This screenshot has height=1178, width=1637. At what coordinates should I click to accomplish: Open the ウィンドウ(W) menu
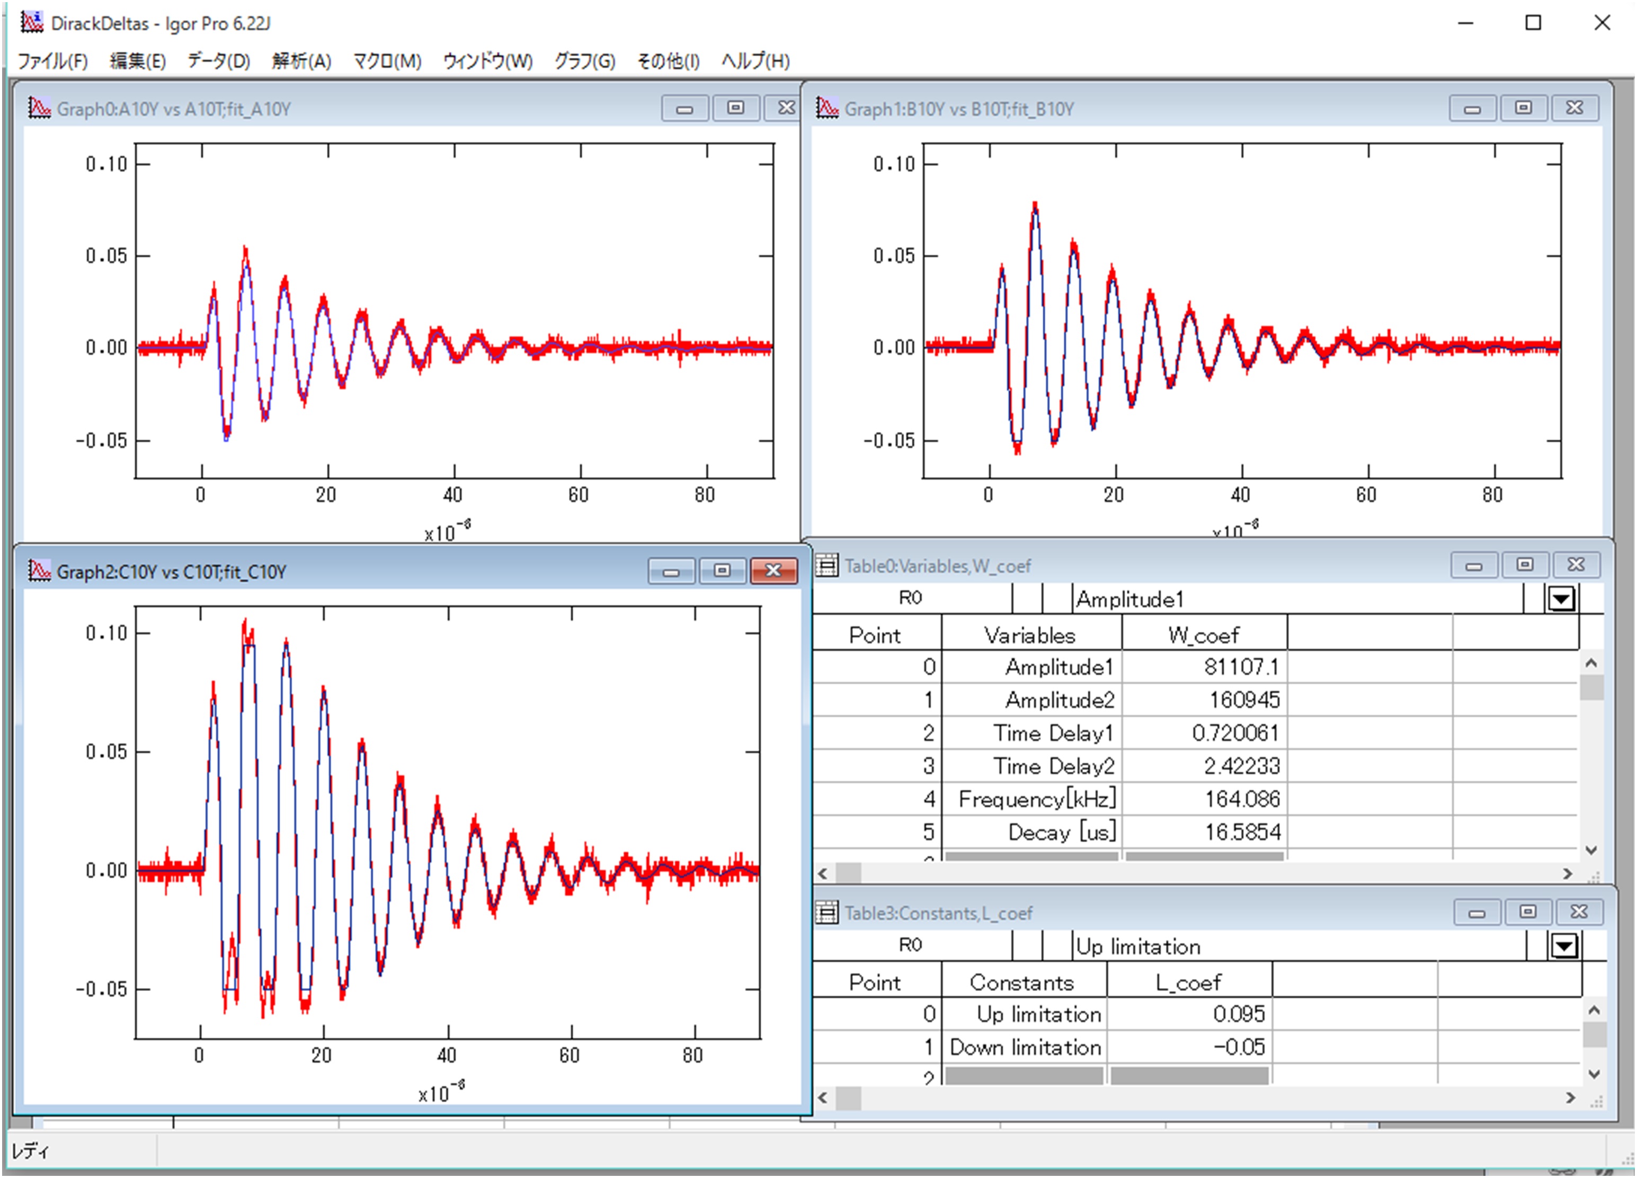[488, 61]
